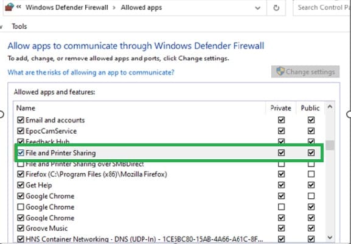Focus the Search Control Panel field
Screen dimensions: 351x244
coord(322,8)
